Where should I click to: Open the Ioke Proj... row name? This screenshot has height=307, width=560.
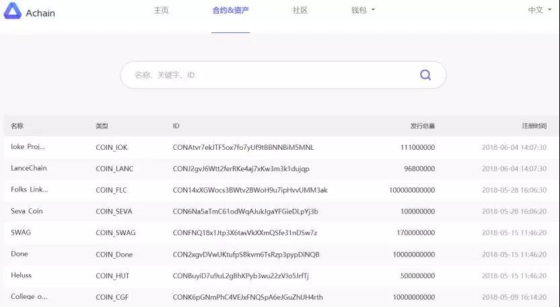28,147
